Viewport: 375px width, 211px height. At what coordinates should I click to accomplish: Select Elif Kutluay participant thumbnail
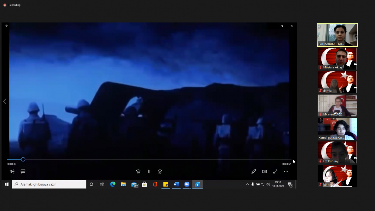pyautogui.click(x=337, y=152)
